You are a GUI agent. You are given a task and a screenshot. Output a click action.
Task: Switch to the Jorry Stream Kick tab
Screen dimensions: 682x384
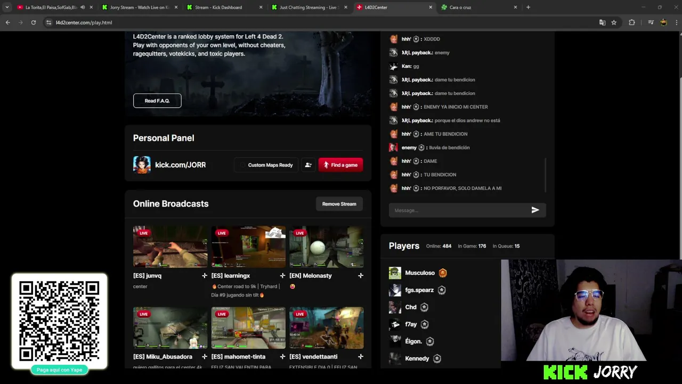(x=140, y=7)
